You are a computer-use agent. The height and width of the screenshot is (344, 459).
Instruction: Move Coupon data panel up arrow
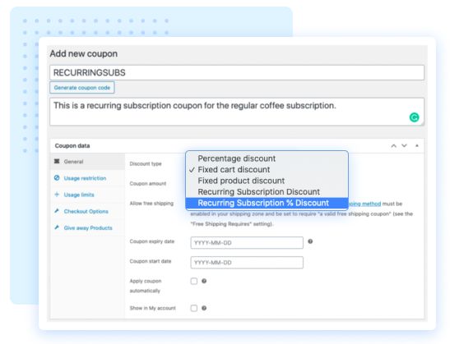[x=394, y=145]
